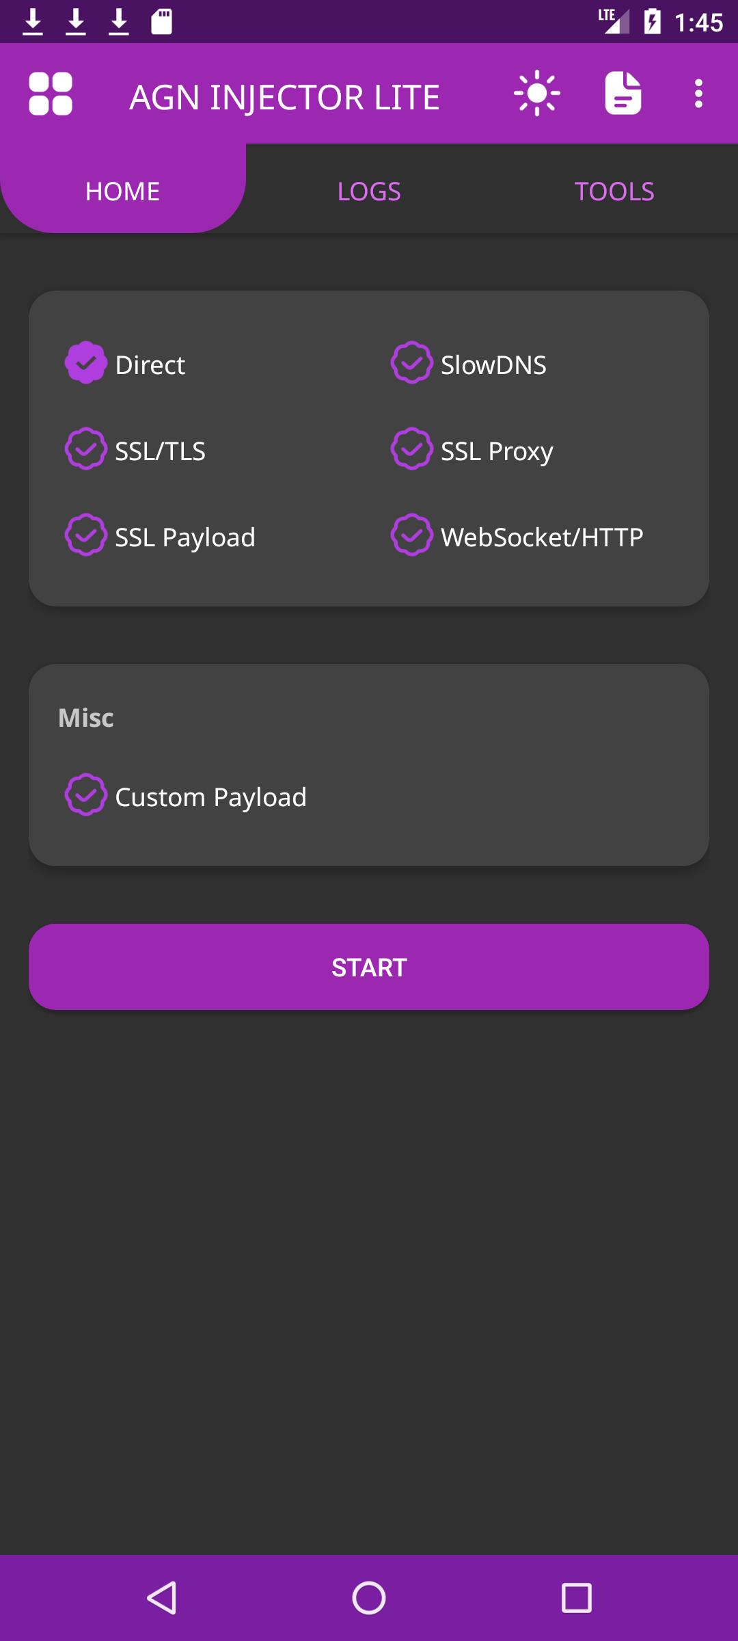The height and width of the screenshot is (1641, 738).
Task: Tap the SD card status bar icon
Action: coord(162,22)
